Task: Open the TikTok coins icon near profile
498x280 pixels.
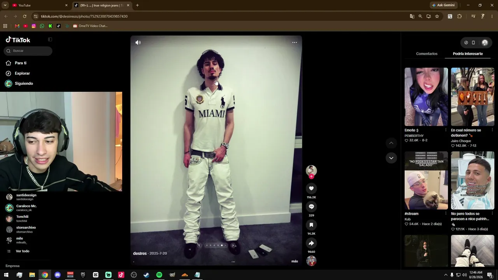Action: point(466,43)
